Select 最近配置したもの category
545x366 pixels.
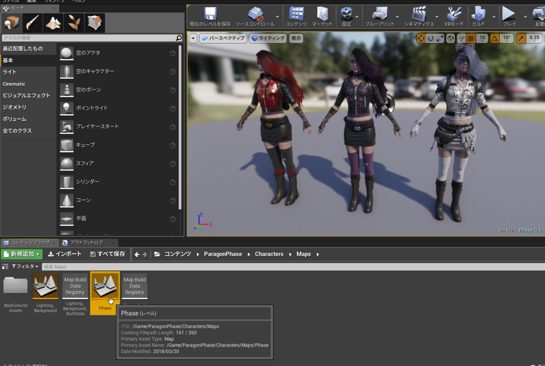(23, 48)
